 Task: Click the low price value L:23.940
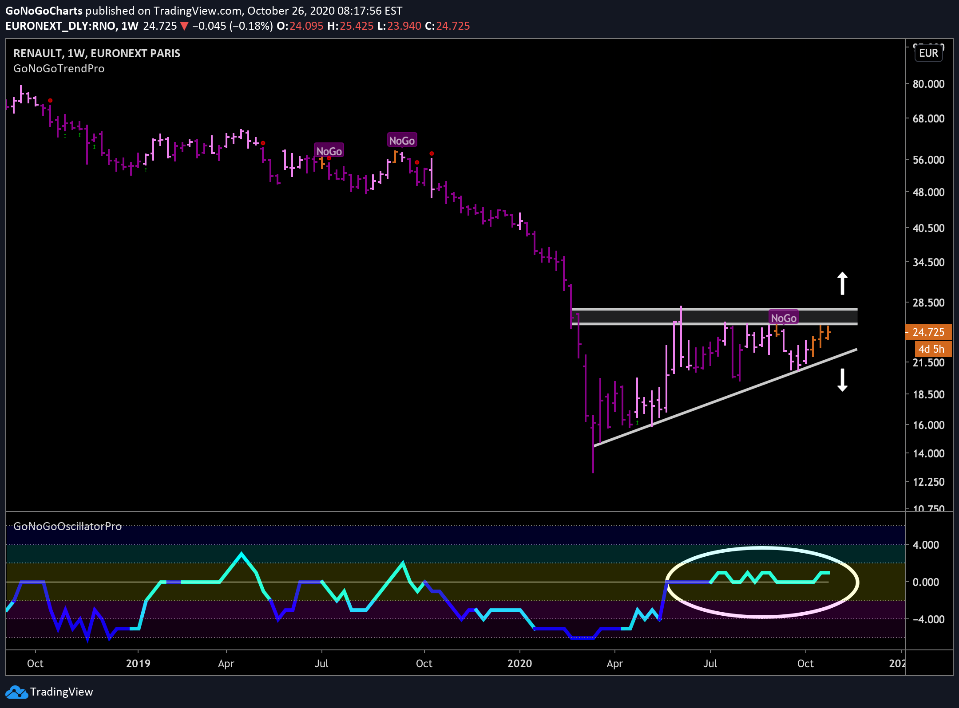click(399, 26)
